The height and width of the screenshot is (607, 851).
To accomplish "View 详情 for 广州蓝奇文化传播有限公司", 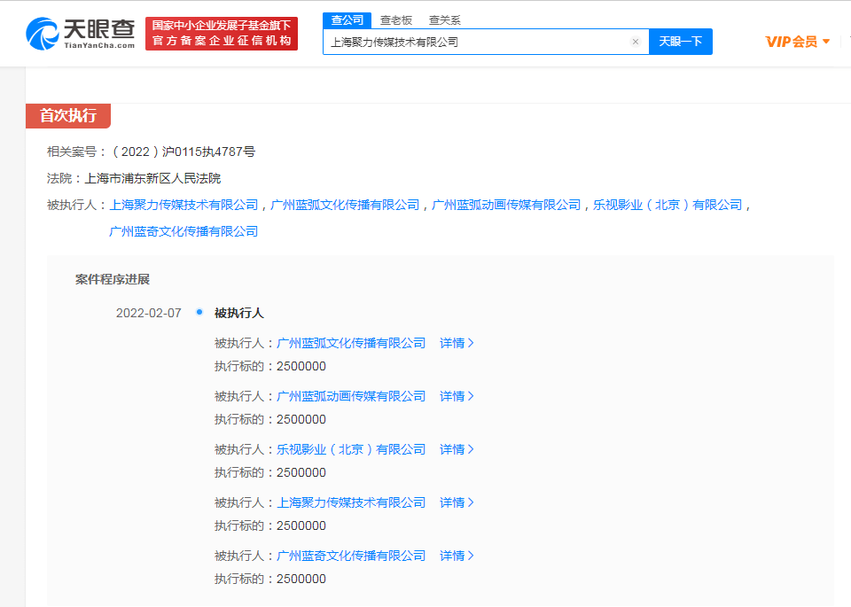I will (457, 556).
